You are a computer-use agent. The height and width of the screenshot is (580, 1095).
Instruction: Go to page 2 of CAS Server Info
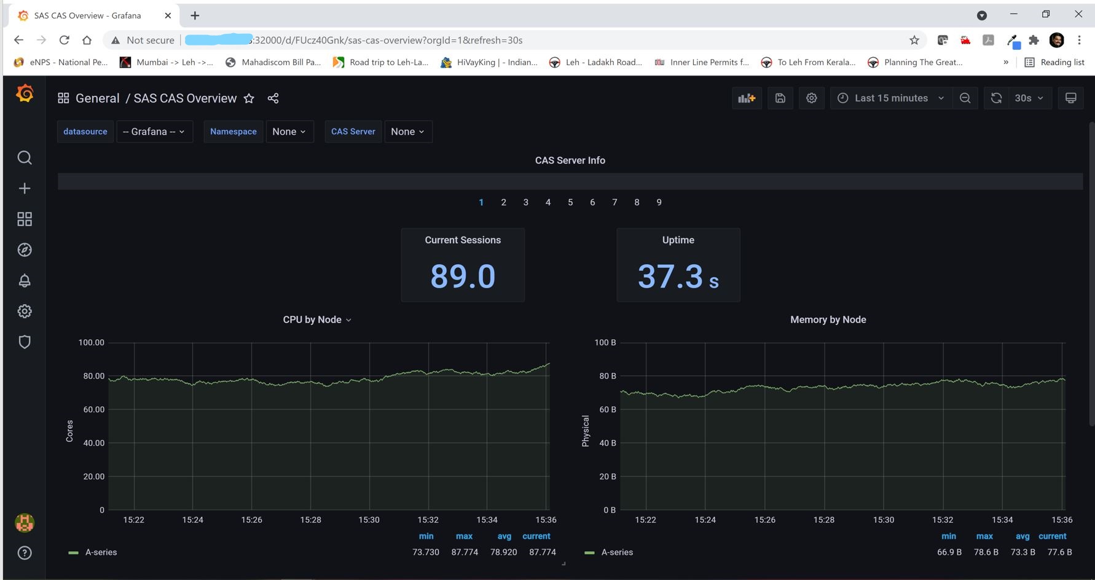pos(503,202)
